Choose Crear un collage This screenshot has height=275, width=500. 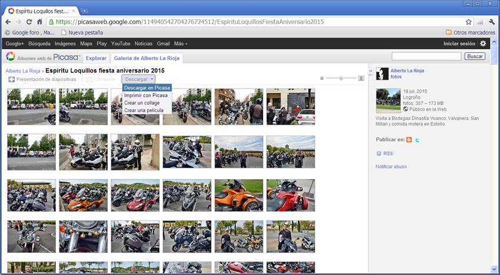142,103
